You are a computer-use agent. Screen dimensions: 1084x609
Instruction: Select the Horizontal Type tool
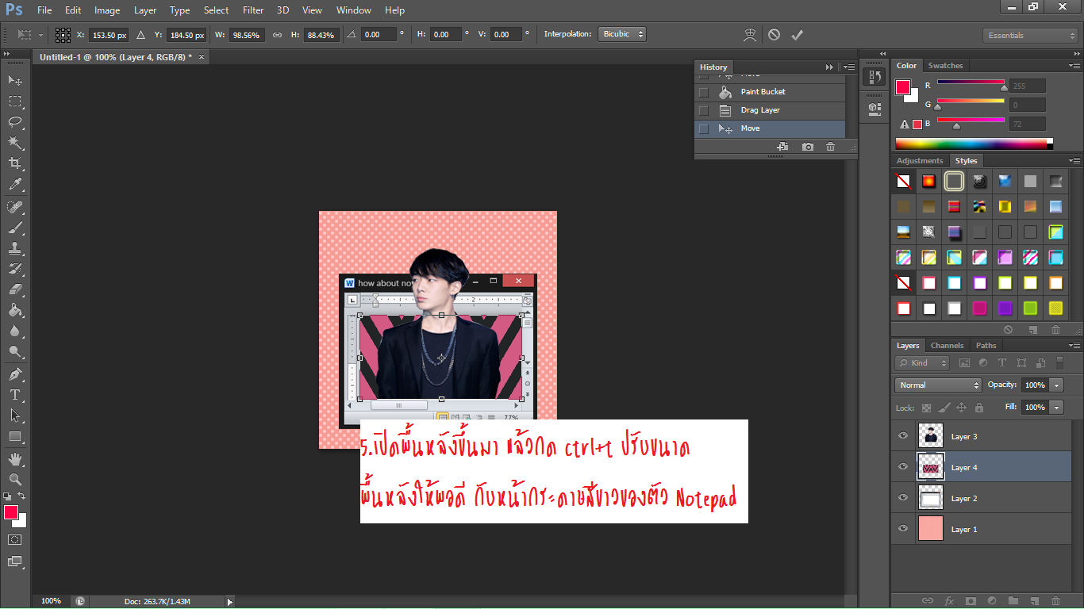click(15, 394)
